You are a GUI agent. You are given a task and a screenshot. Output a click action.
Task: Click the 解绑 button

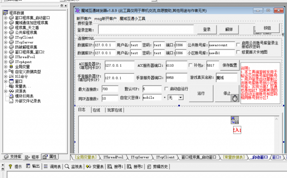tap(229, 29)
